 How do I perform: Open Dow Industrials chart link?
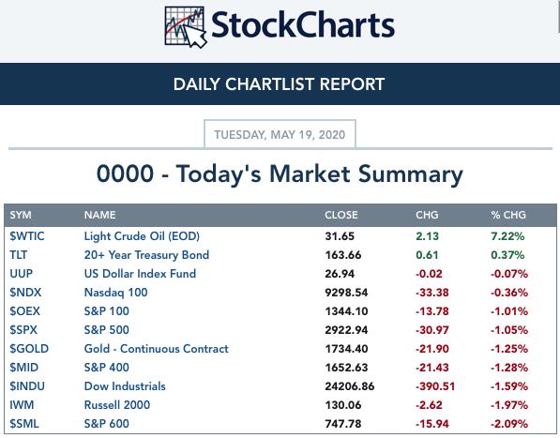[x=125, y=386]
